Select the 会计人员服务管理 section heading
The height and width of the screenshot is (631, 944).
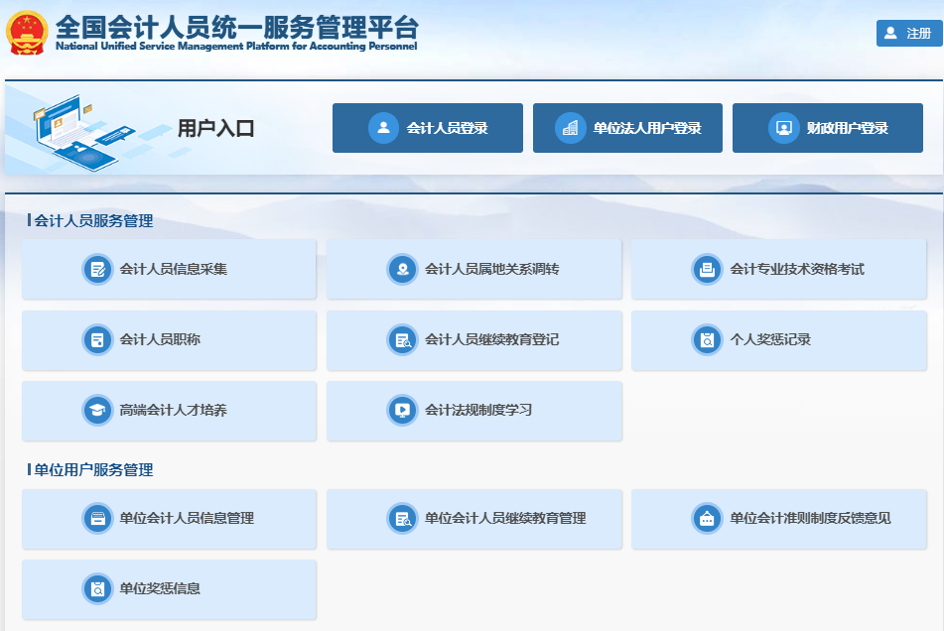93,221
